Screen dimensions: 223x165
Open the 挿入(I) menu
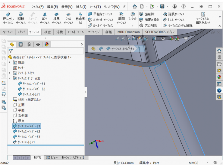[81, 7]
